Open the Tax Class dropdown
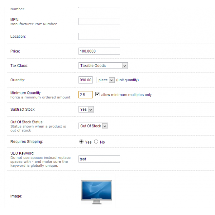Image resolution: width=215 pixels, height=215 pixels. 103,65
